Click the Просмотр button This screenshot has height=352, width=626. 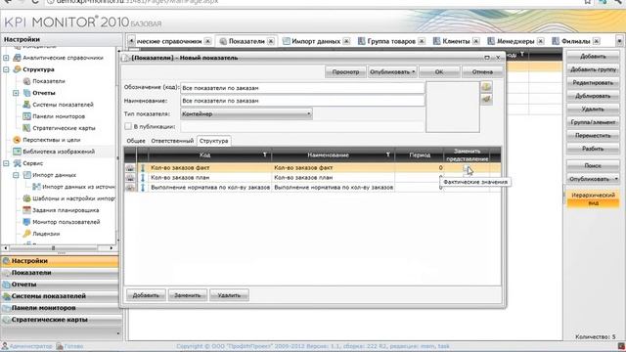[345, 71]
